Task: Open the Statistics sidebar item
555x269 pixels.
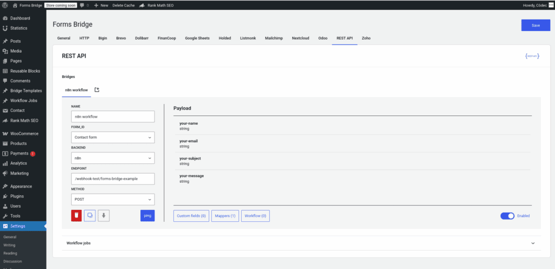Action: tap(23, 28)
